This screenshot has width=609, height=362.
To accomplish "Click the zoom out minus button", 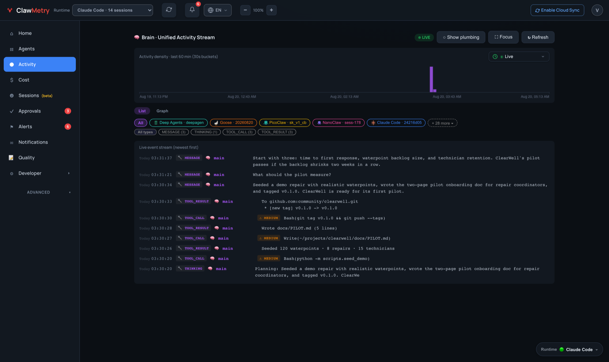I will tap(245, 10).
